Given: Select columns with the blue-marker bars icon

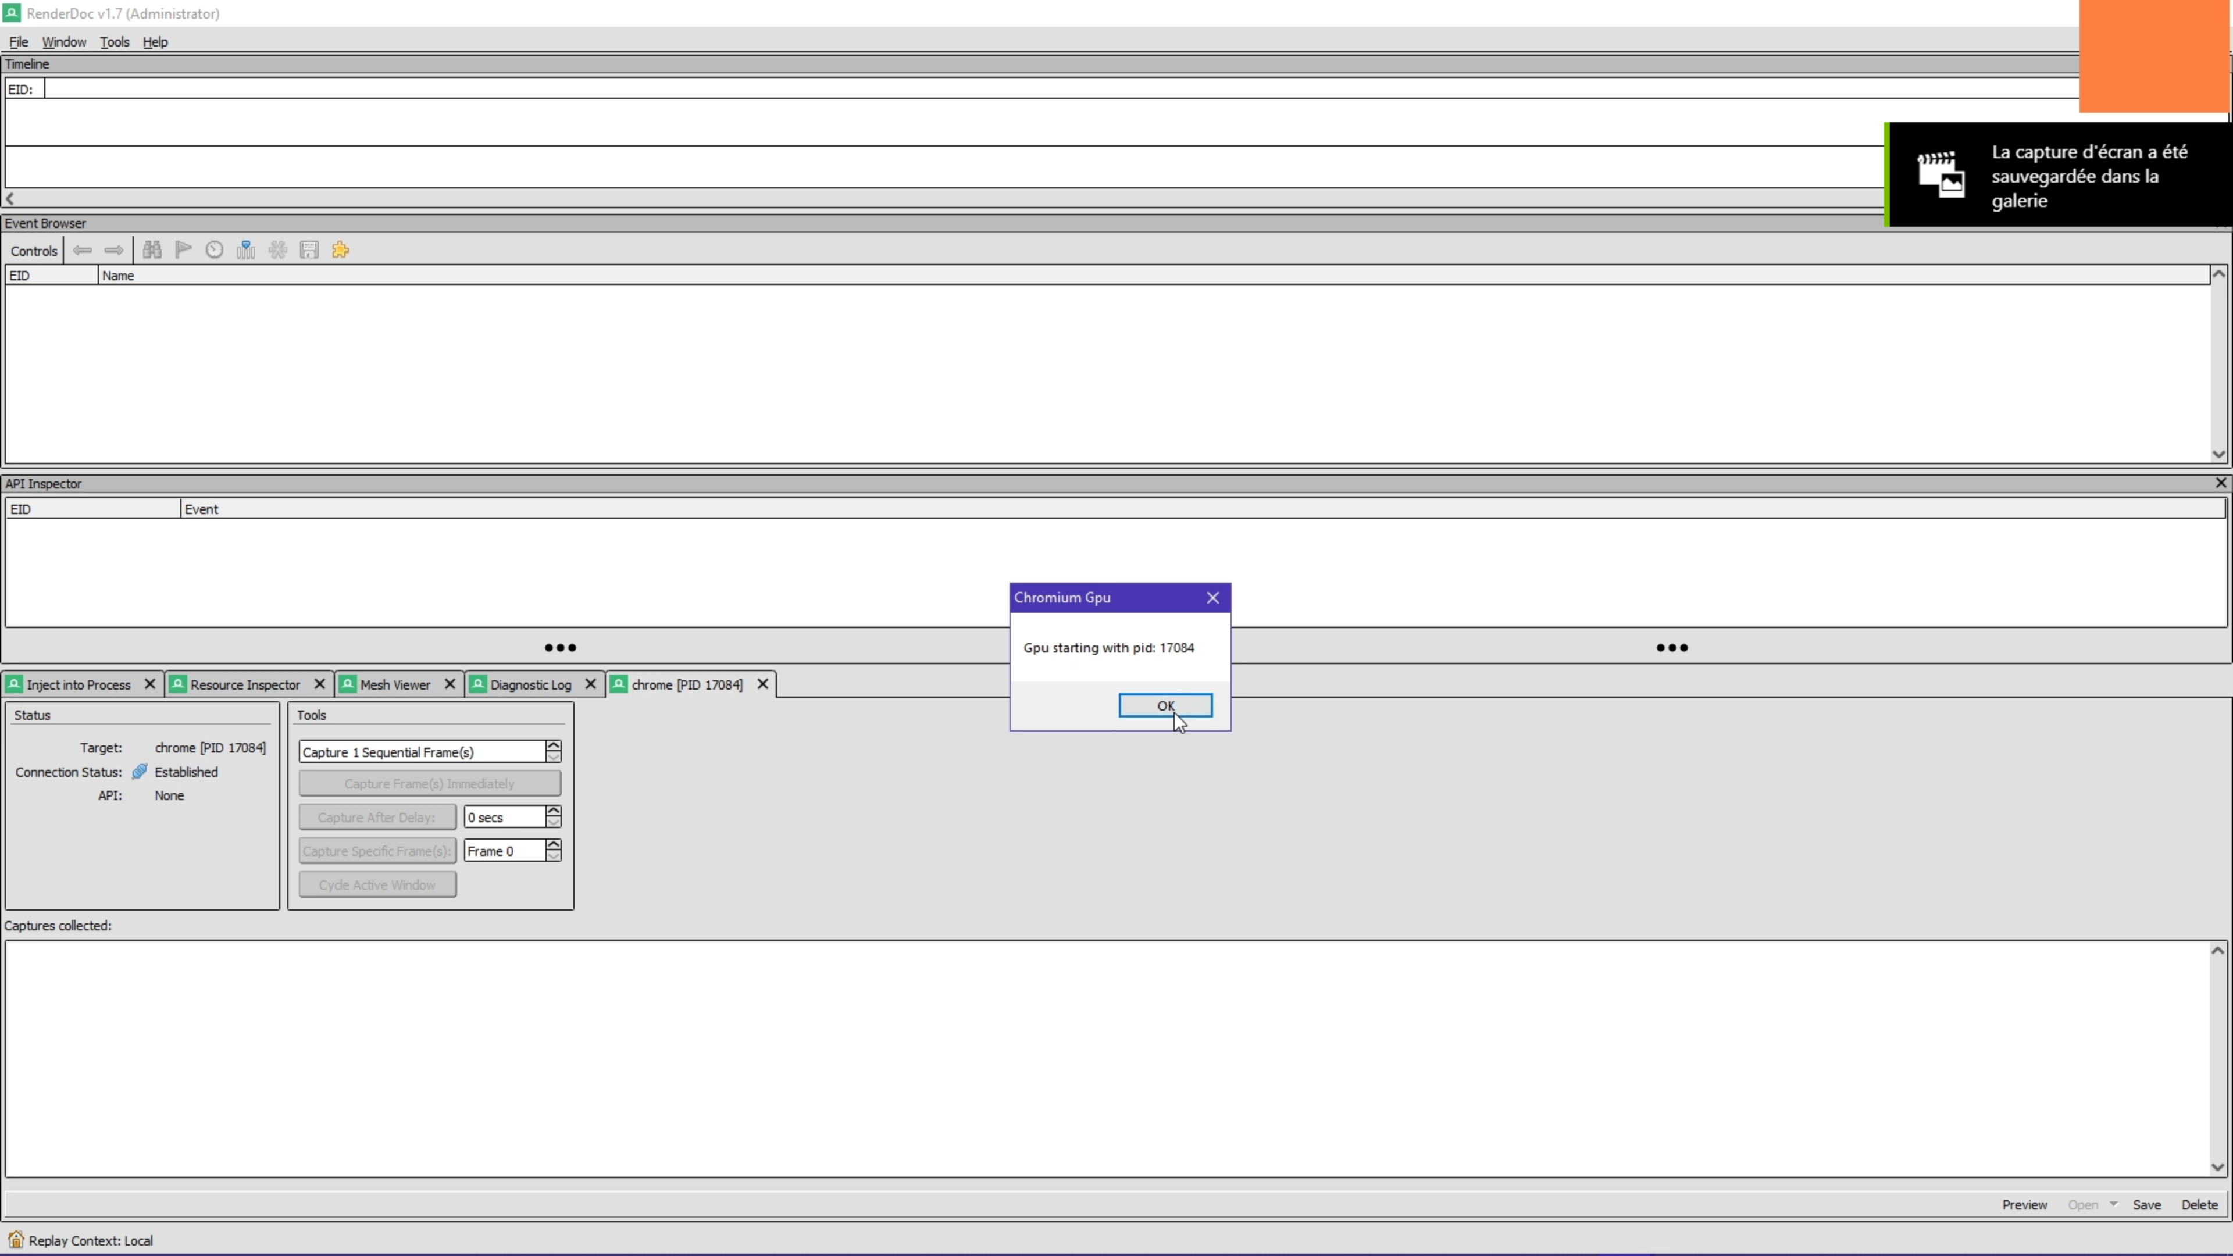Looking at the screenshot, I should point(246,251).
